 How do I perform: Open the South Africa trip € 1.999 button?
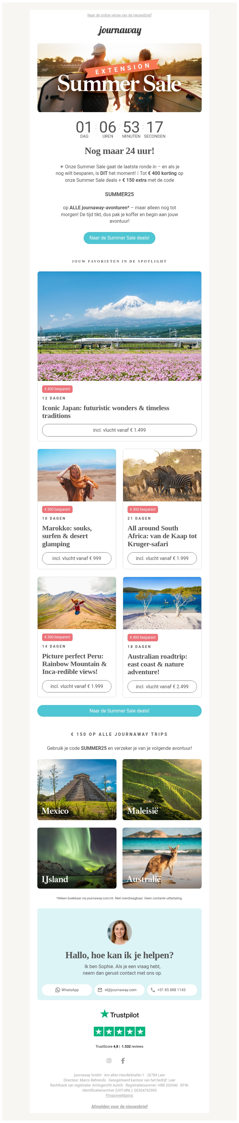coord(162,558)
